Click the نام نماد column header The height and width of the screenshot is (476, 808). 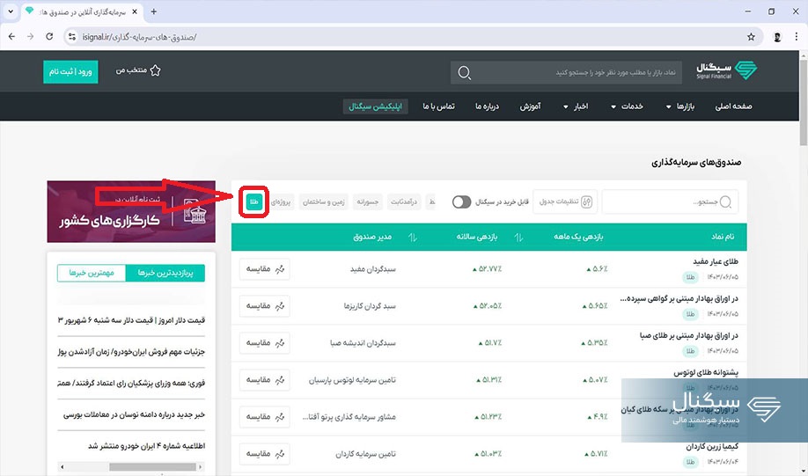[x=723, y=237]
